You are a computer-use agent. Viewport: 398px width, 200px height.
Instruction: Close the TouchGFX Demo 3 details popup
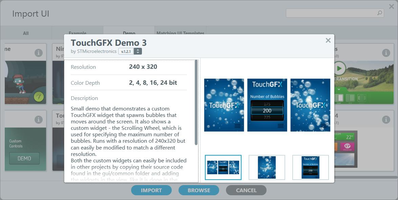point(328,40)
